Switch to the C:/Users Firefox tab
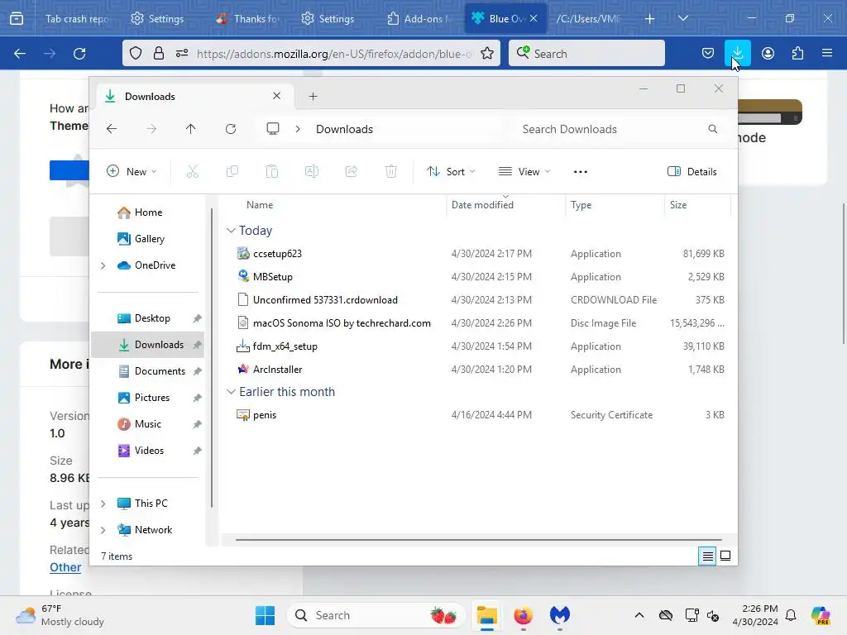The width and height of the screenshot is (847, 635). click(x=590, y=19)
